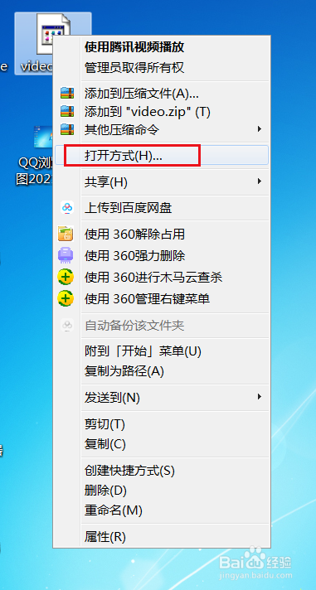Click the archive icon beside 添加到 "video.zip"

coord(67,111)
